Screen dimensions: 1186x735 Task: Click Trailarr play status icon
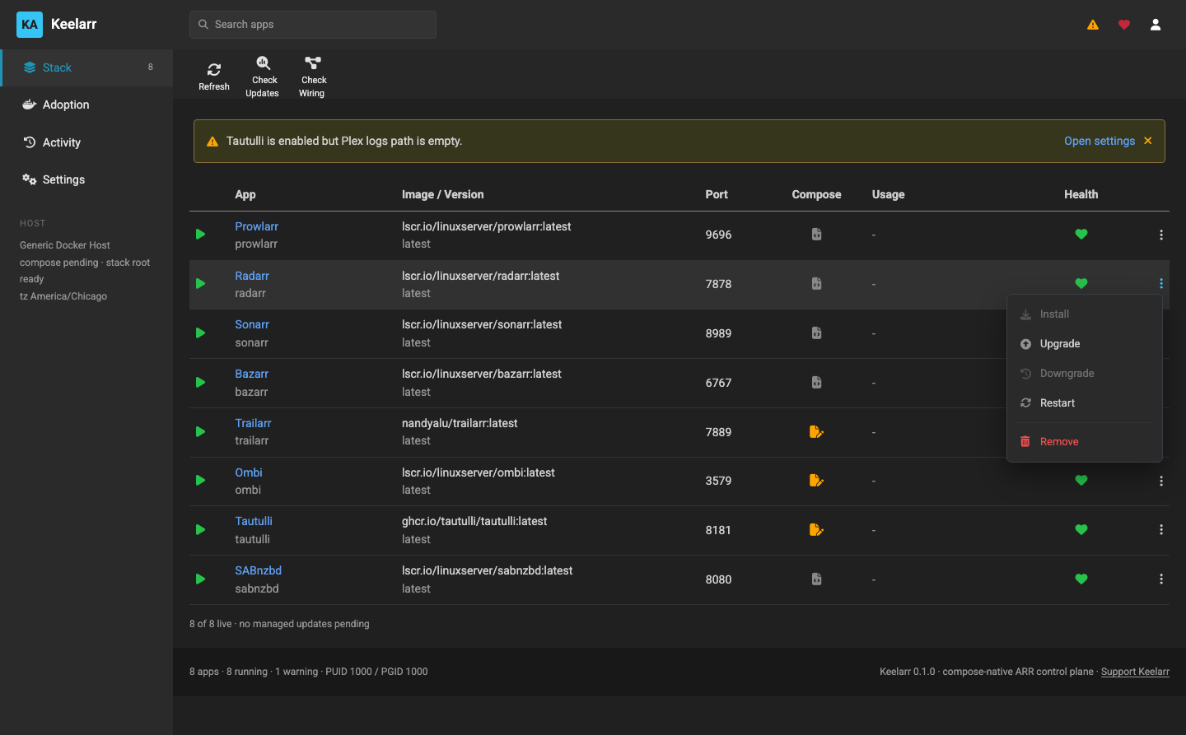pyautogui.click(x=200, y=432)
